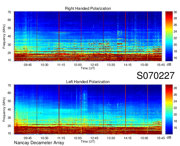Click '28' on Left Handed colorbar scale
The image size is (180, 146).
click(175, 88)
